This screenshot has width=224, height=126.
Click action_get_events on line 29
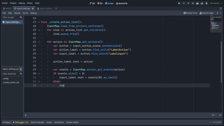(x=100, y=70)
